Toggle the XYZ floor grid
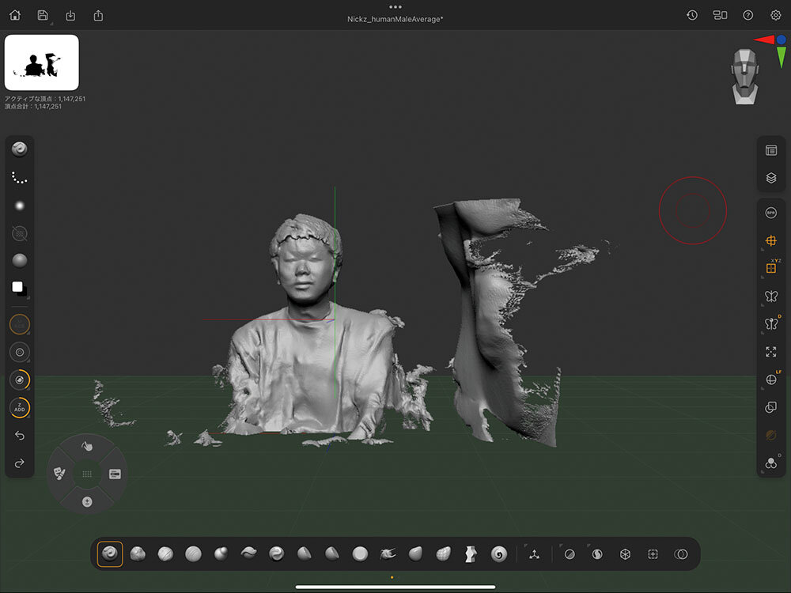 [771, 268]
